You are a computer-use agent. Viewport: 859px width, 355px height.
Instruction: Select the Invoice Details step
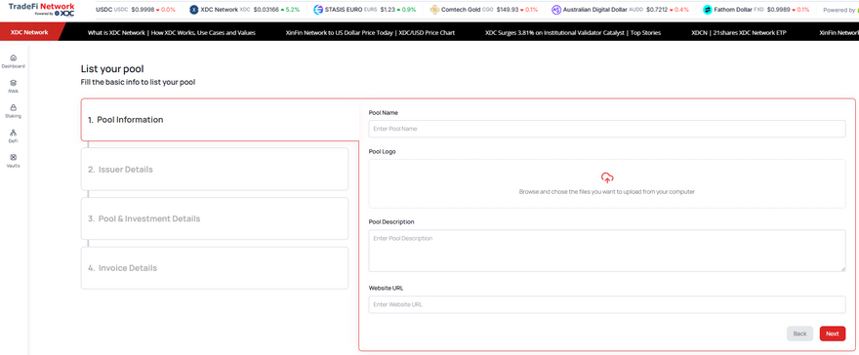point(215,268)
